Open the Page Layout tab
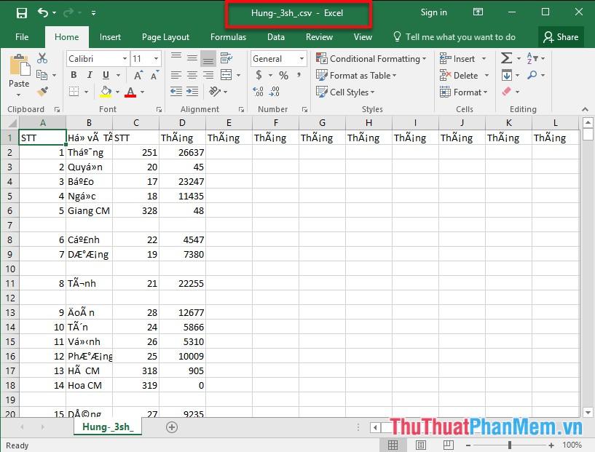This screenshot has height=452, width=595. click(x=165, y=37)
